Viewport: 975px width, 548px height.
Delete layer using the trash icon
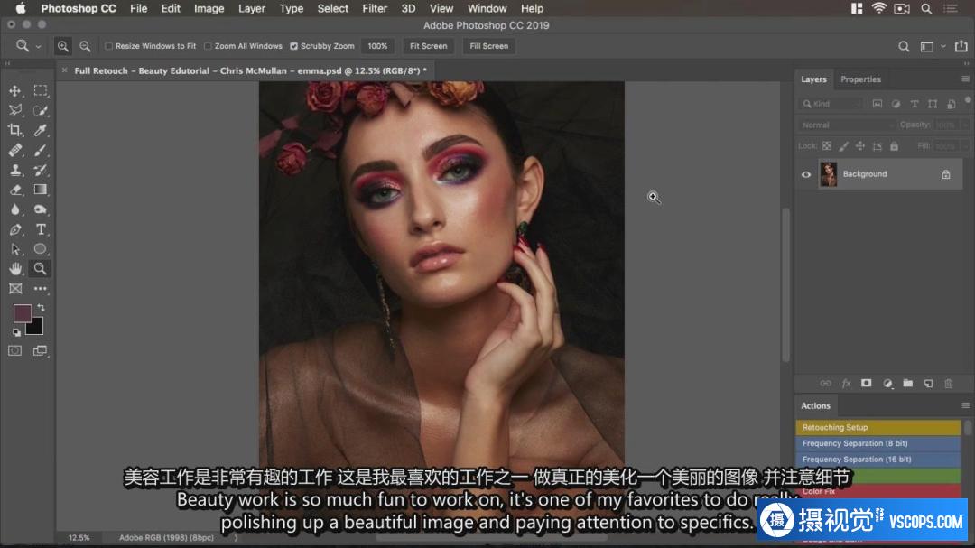[x=949, y=383]
